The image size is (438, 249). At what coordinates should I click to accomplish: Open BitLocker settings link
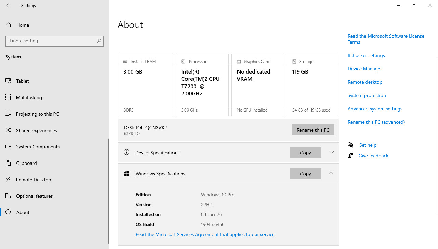tap(366, 55)
